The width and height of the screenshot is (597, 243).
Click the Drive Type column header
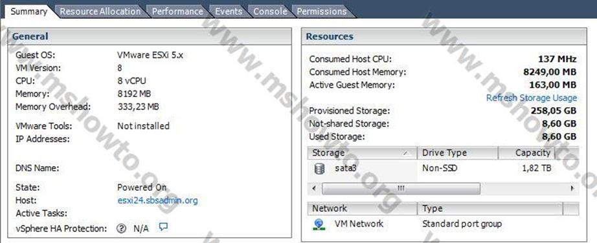[x=458, y=153]
